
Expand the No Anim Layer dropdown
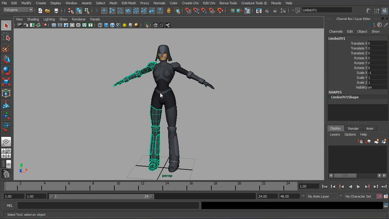pos(322,196)
